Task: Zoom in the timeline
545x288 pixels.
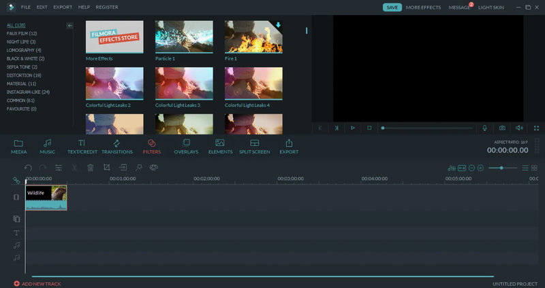Action: pos(481,168)
